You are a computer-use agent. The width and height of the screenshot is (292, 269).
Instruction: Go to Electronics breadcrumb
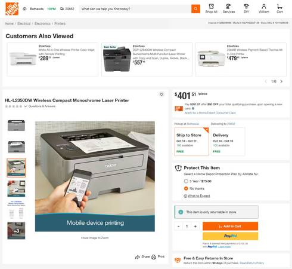42,23
